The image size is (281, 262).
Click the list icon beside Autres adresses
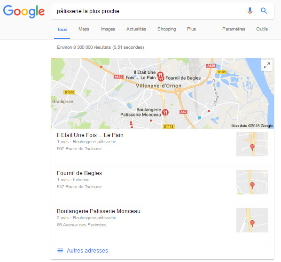pyautogui.click(x=60, y=250)
